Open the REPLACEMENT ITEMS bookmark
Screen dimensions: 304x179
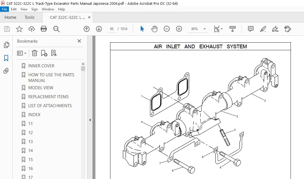tap(48, 97)
